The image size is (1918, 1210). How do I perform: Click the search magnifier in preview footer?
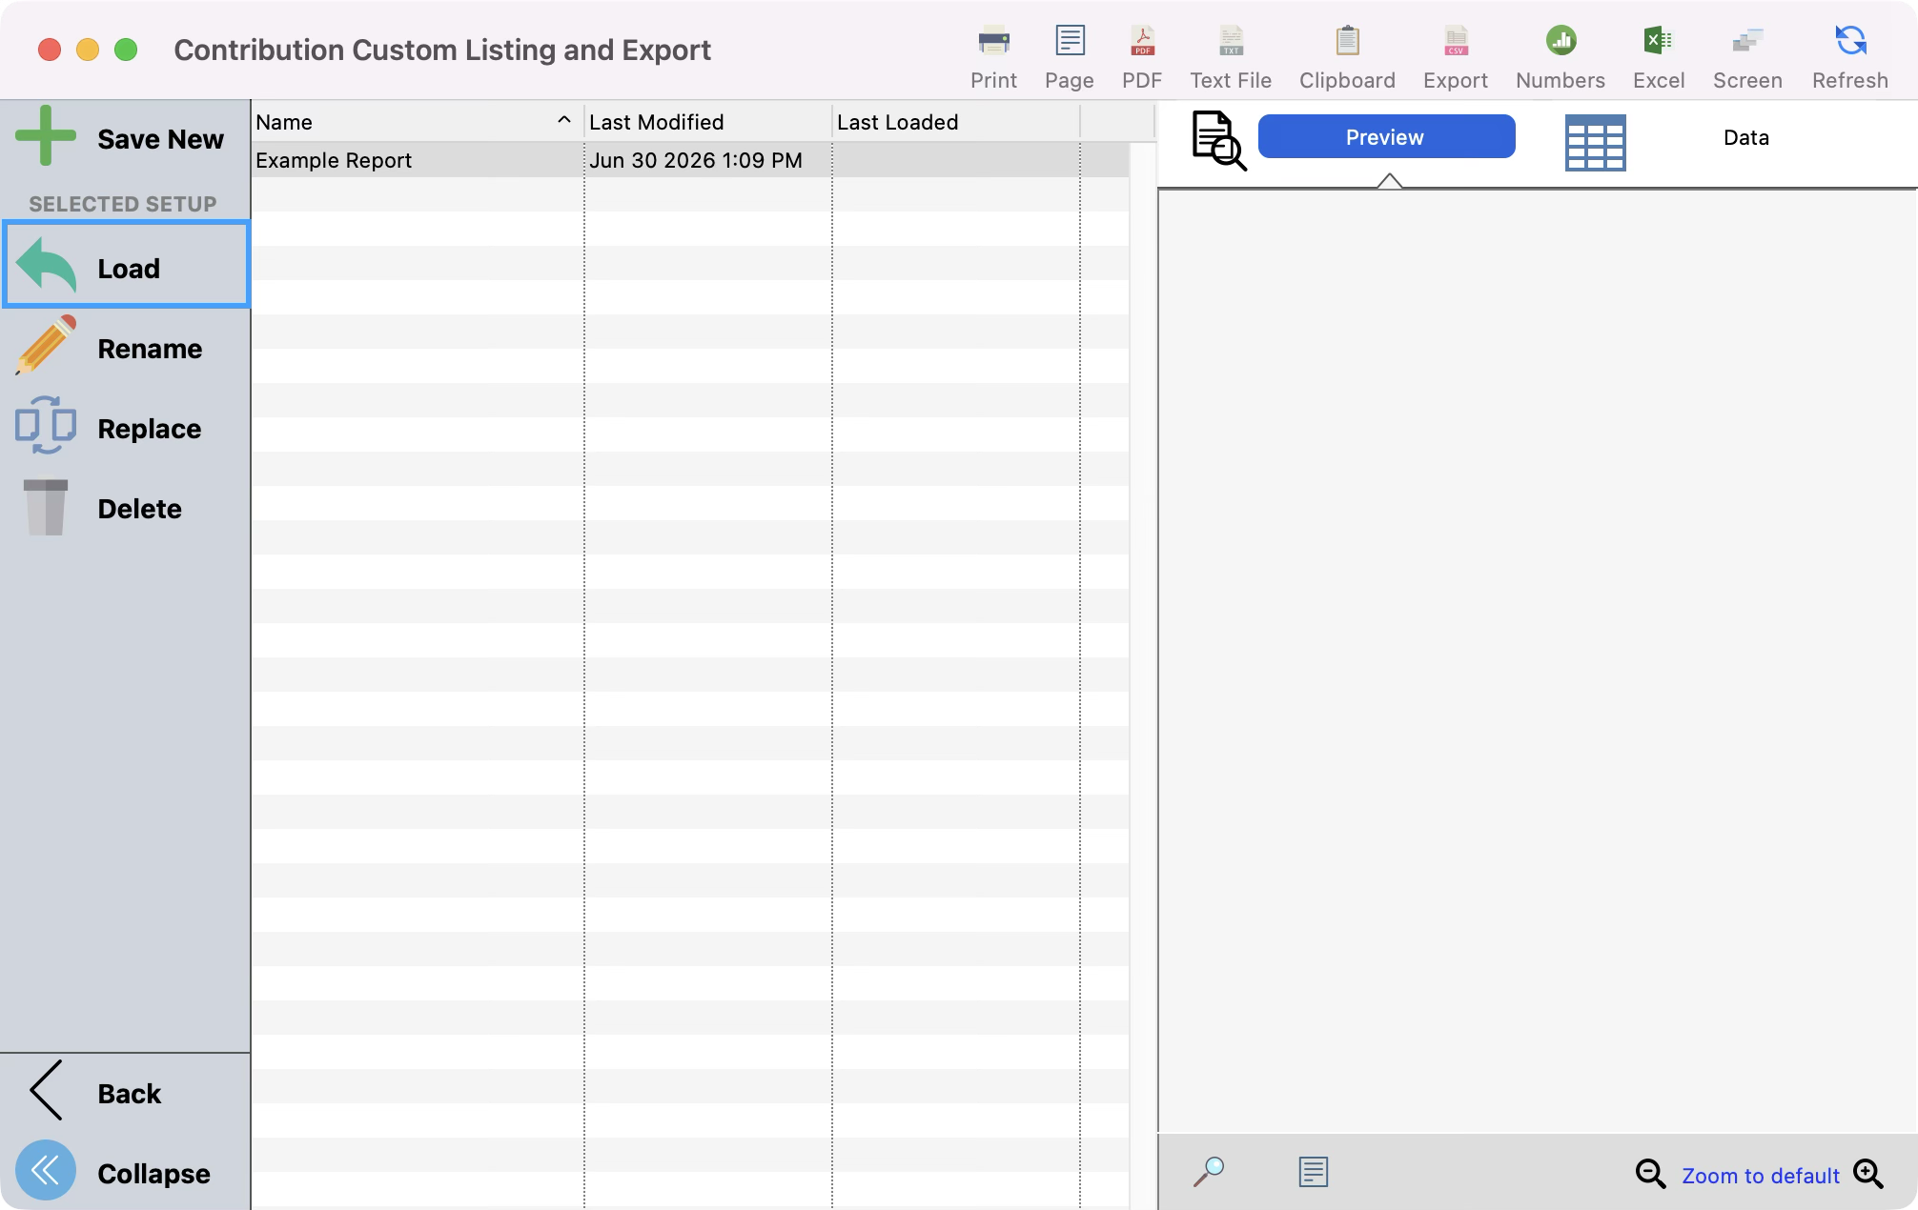[1208, 1171]
